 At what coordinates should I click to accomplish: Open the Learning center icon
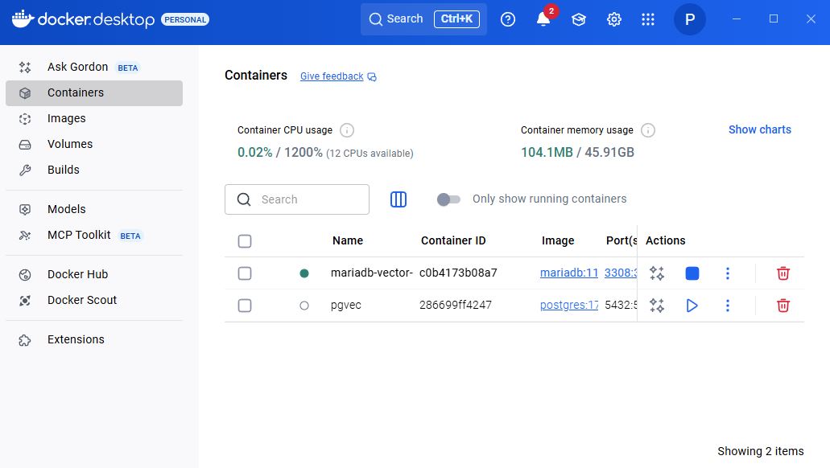579,19
